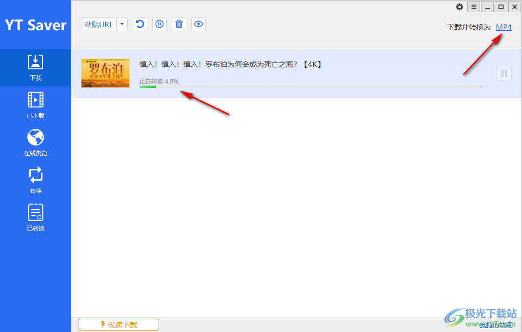Open the 下载 (Download) sidebar section
Screen dimensions: 522x332
tap(35, 68)
